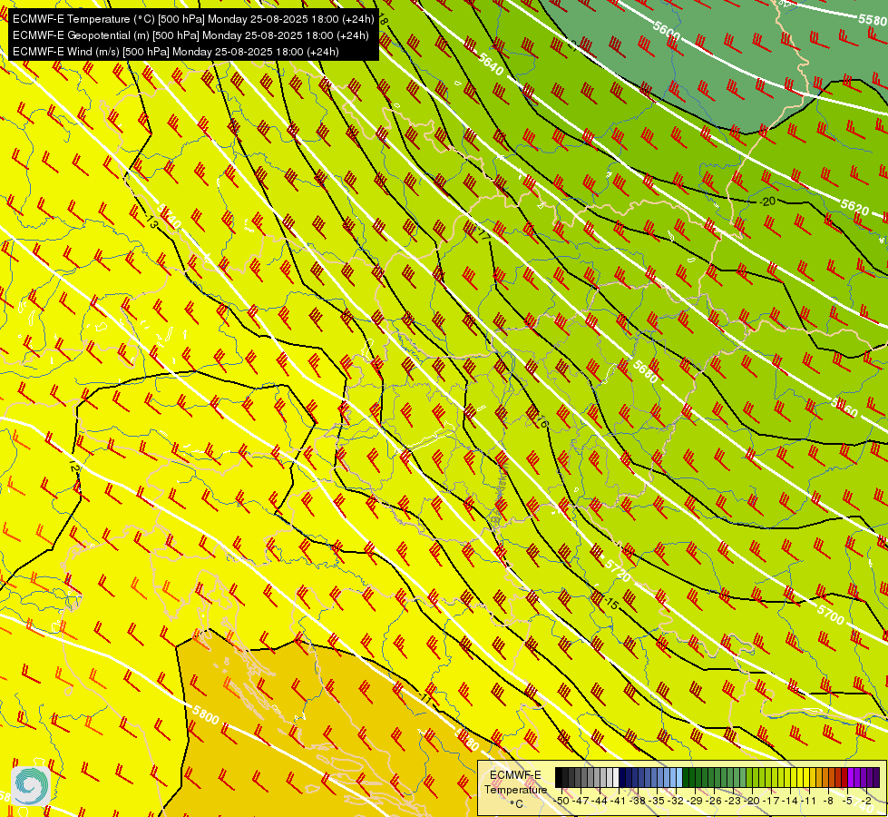The height and width of the screenshot is (817, 888).
Task: Click the 5700 geopotential contour label
Action: (831, 614)
